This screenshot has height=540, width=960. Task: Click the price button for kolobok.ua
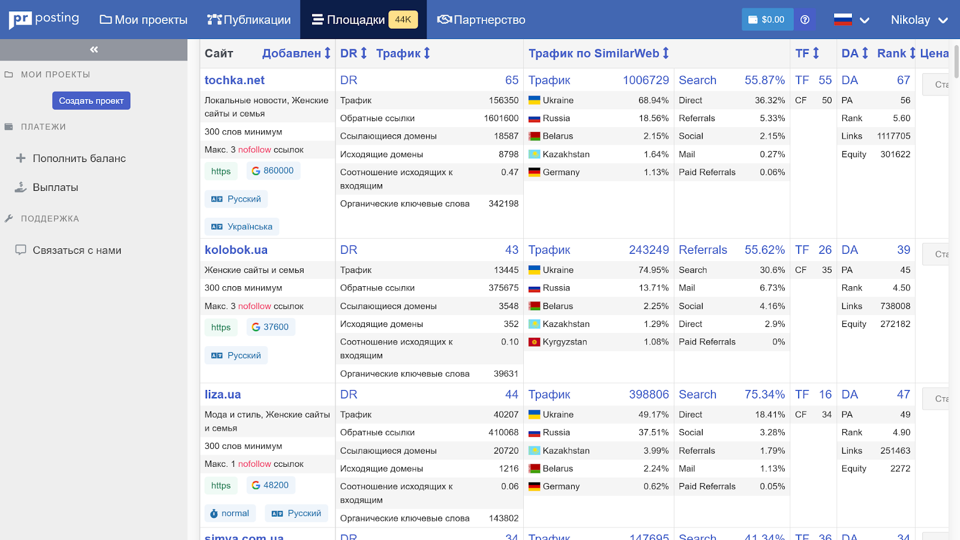(x=935, y=254)
